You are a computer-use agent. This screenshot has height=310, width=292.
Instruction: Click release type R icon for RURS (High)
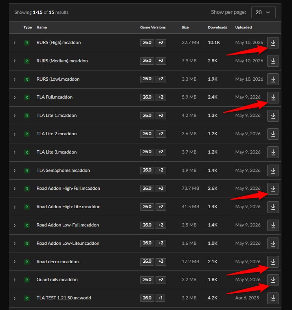coord(27,43)
